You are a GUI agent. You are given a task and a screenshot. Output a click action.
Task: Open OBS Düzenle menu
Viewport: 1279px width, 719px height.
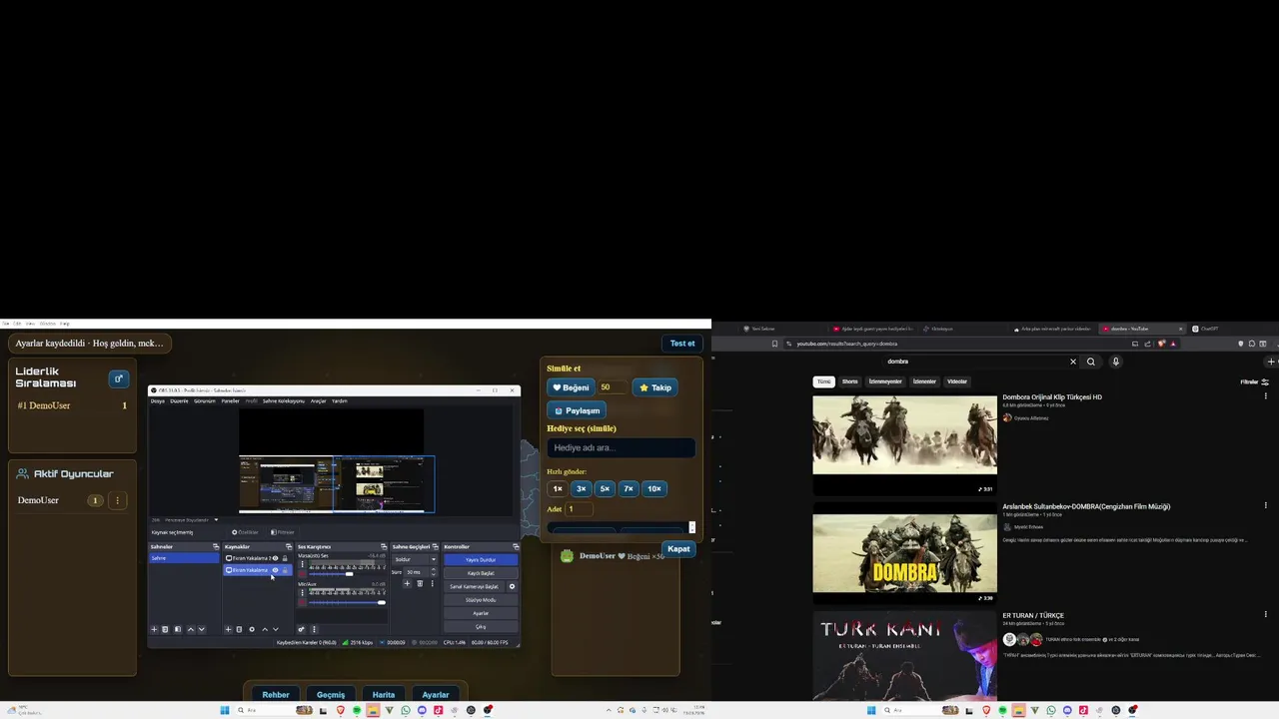click(x=180, y=400)
